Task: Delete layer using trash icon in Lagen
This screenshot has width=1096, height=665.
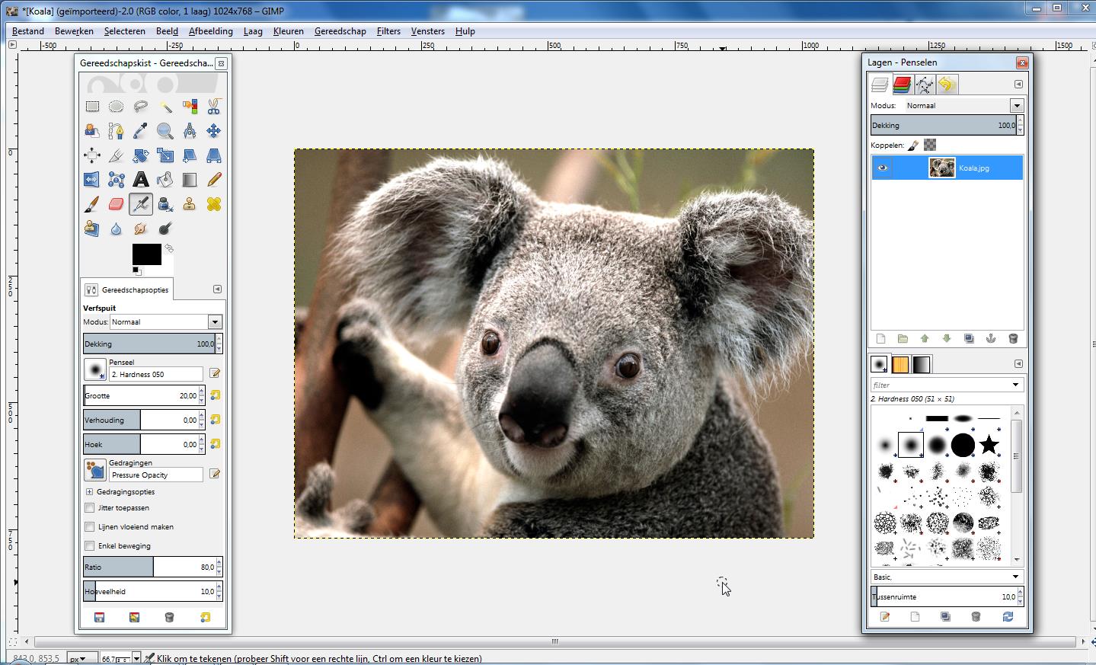Action: (1013, 339)
